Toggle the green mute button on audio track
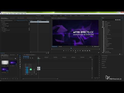124x93 pixels. click(x=31, y=69)
